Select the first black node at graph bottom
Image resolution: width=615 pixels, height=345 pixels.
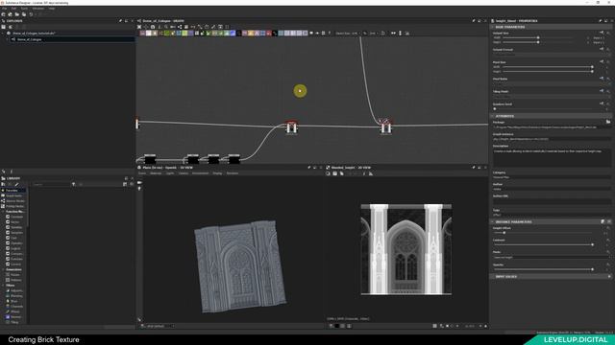150,159
